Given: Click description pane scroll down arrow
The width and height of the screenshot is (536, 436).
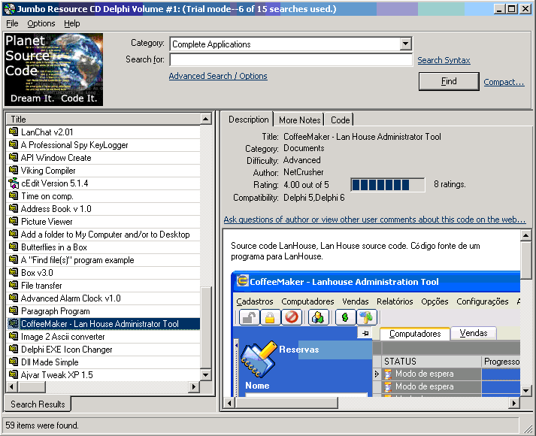Looking at the screenshot, I should [525, 390].
